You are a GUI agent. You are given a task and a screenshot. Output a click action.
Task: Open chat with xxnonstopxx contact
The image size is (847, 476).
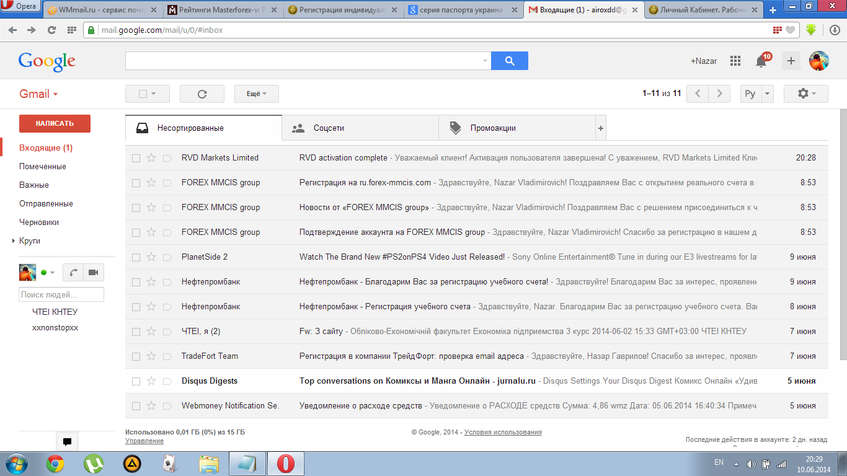(x=55, y=327)
